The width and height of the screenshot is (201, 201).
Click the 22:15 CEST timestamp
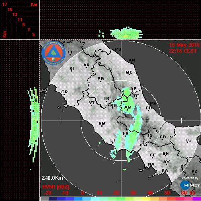(x=183, y=51)
